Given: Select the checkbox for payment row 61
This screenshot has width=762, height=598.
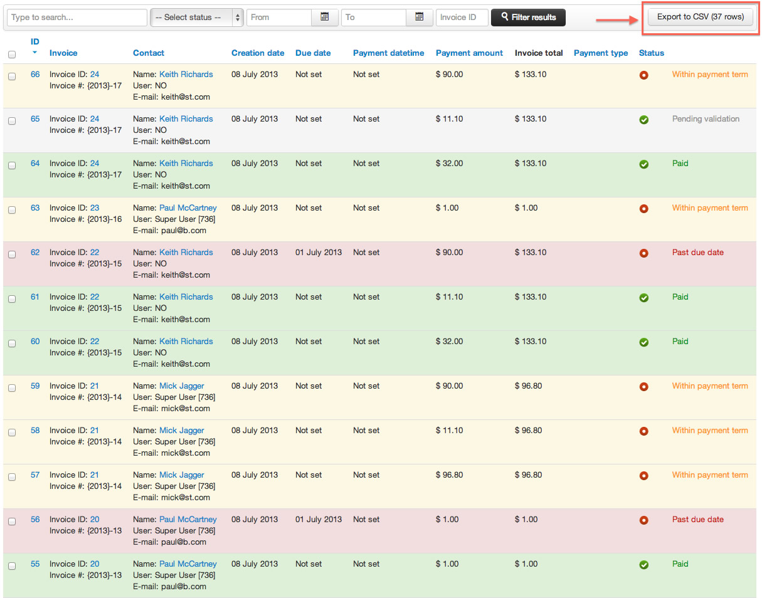Looking at the screenshot, I should click(x=12, y=299).
